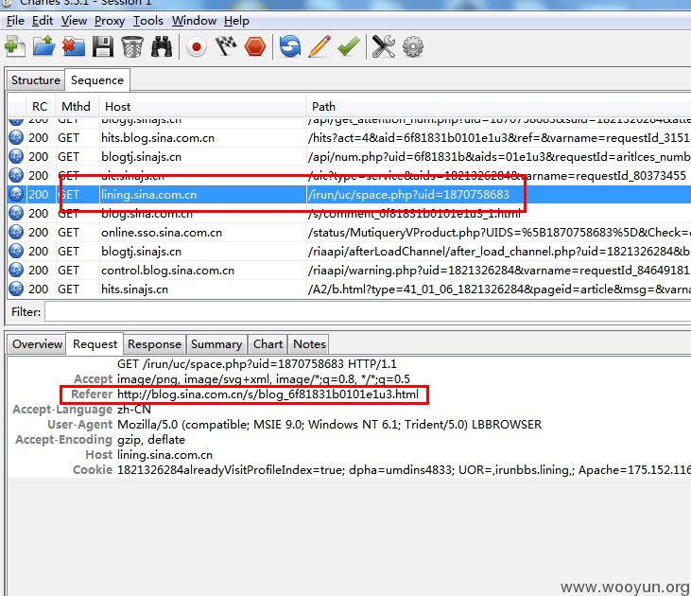Click the Validate green checkmark icon
The image size is (691, 596).
pyautogui.click(x=349, y=46)
